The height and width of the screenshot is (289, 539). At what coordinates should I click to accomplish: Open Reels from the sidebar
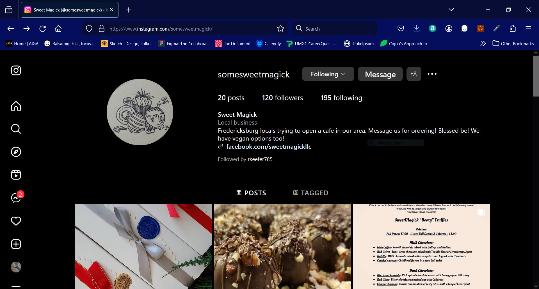[16, 175]
